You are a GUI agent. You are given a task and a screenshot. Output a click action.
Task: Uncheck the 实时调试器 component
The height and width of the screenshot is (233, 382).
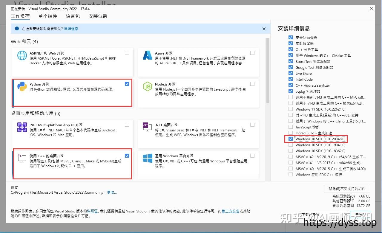(x=291, y=44)
